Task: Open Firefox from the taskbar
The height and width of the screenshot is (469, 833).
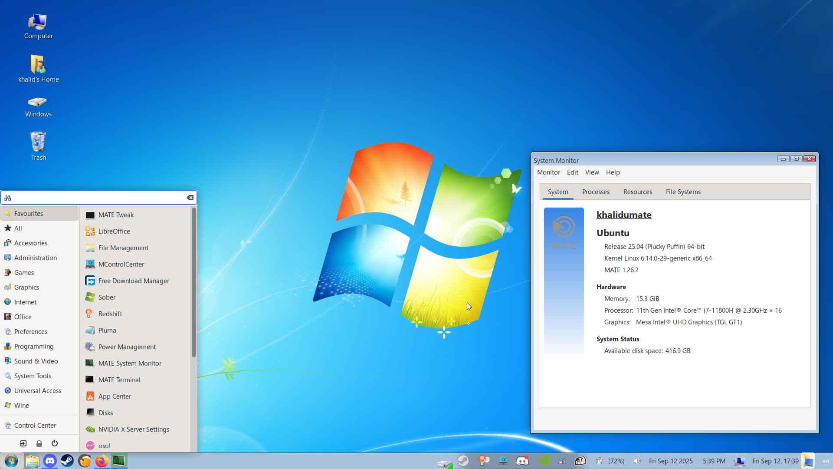Action: (x=102, y=461)
